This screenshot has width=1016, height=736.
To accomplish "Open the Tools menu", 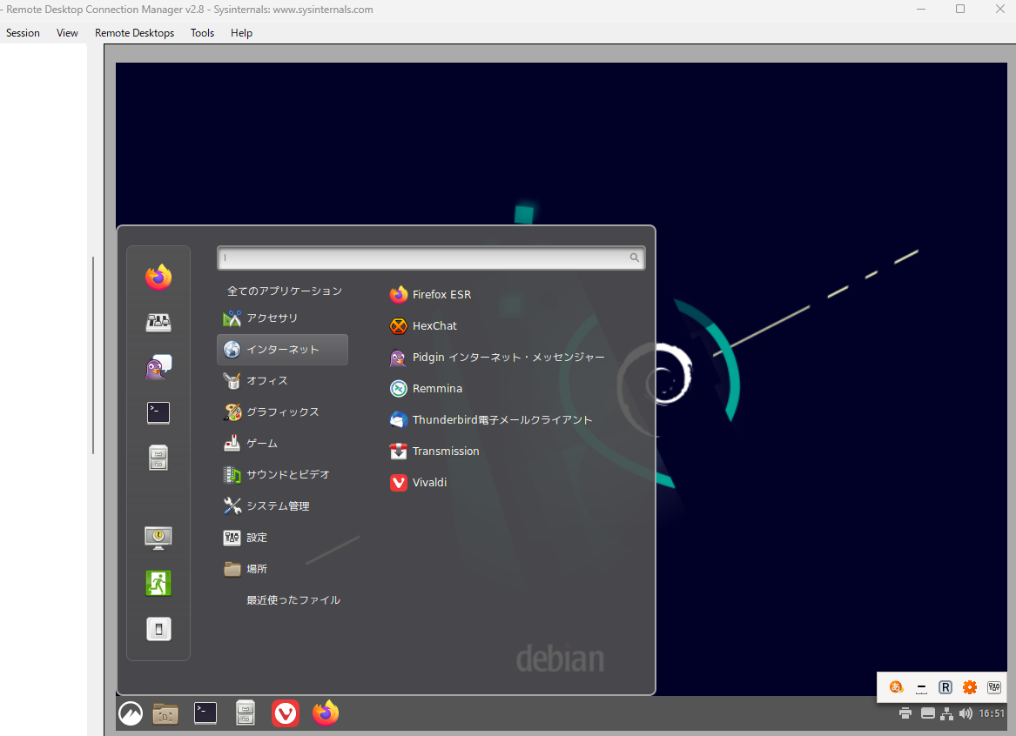I will pos(202,33).
